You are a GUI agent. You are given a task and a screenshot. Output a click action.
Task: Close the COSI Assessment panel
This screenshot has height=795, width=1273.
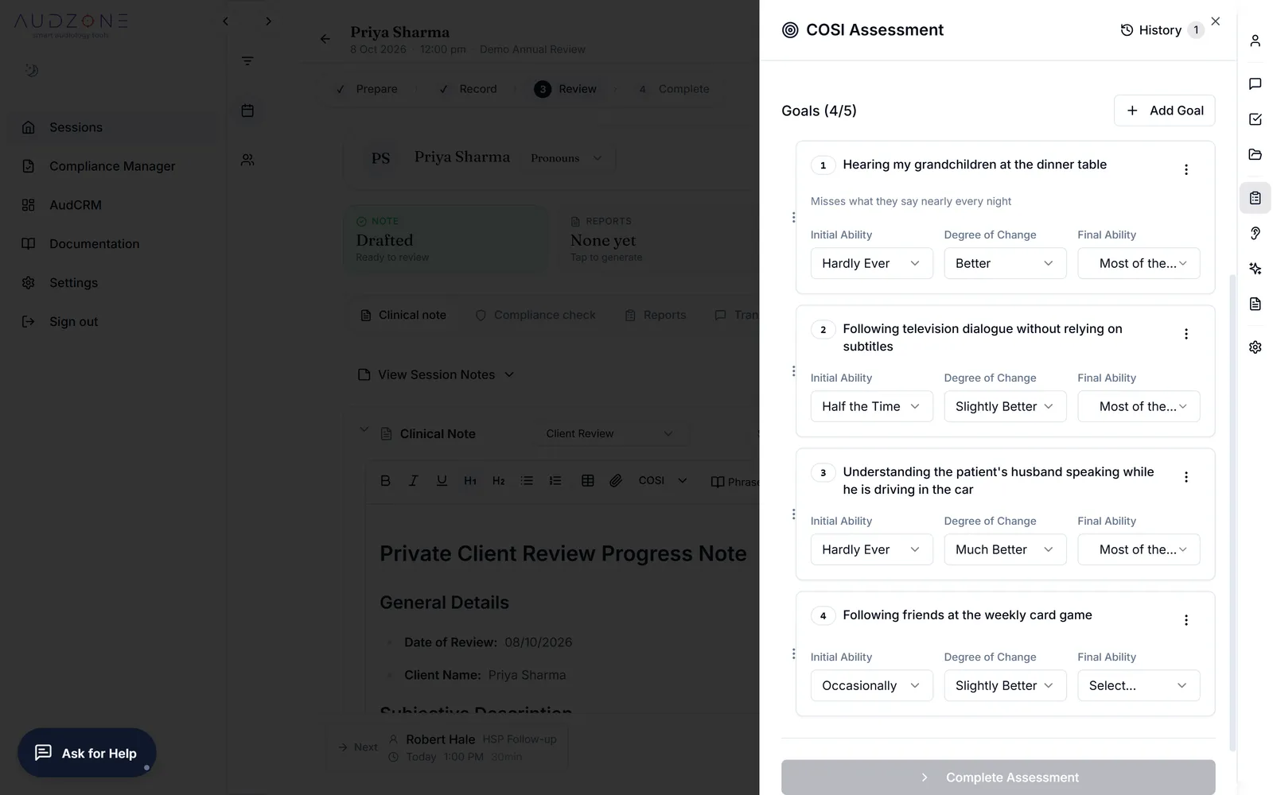pos(1215,21)
